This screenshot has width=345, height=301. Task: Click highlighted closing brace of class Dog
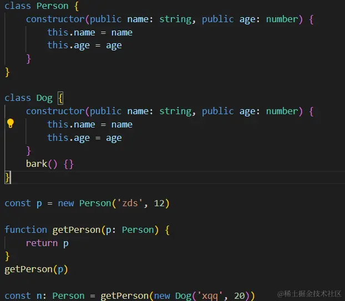pyautogui.click(x=7, y=177)
